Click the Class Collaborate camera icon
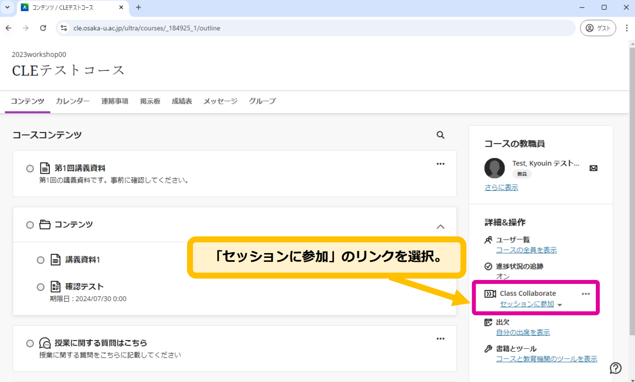The height and width of the screenshot is (382, 635). click(490, 294)
